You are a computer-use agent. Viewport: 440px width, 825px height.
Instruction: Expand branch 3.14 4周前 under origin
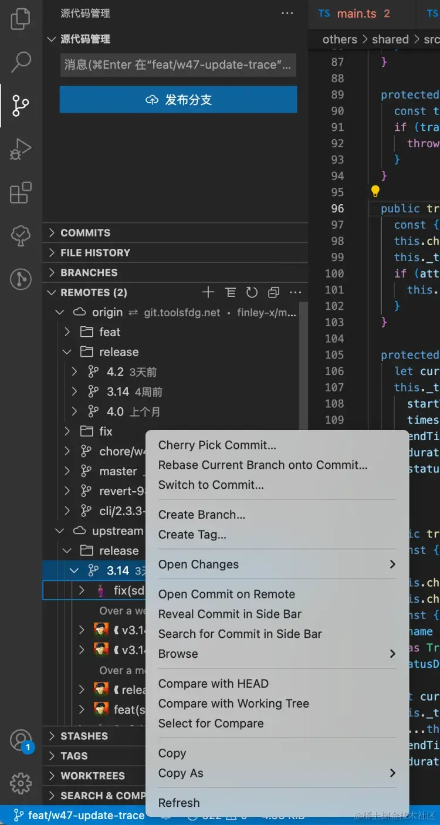point(74,392)
